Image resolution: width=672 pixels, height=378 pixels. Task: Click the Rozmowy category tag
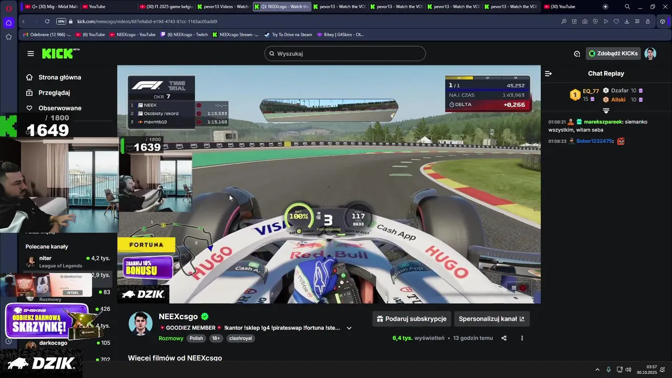click(171, 338)
